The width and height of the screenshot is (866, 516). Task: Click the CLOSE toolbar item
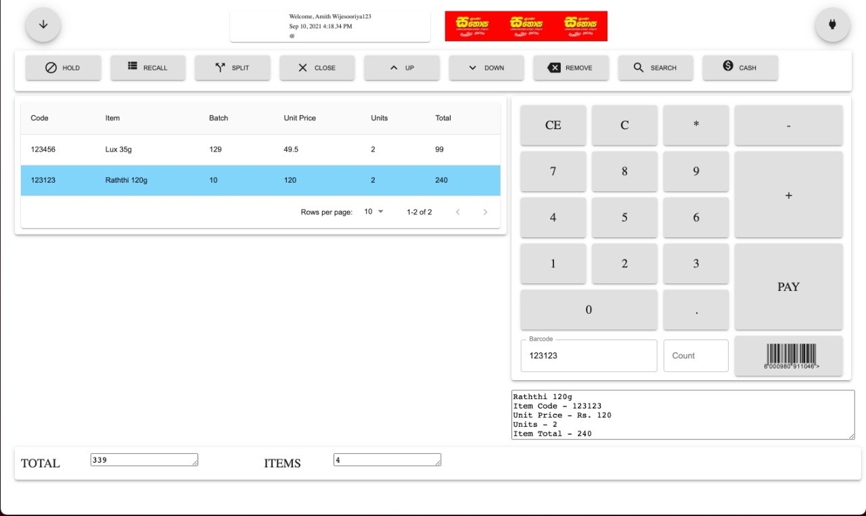tap(317, 68)
